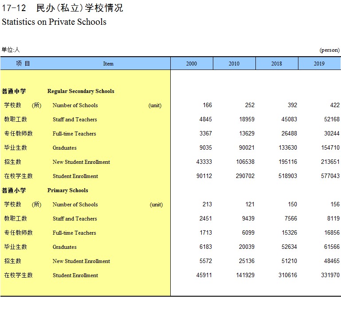
Task: Click the 2010 column header
Action: [234, 64]
